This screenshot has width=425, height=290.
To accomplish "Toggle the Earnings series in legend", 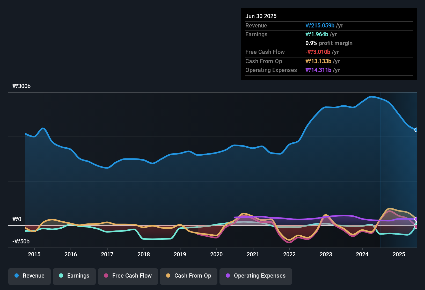I will 74,276.
